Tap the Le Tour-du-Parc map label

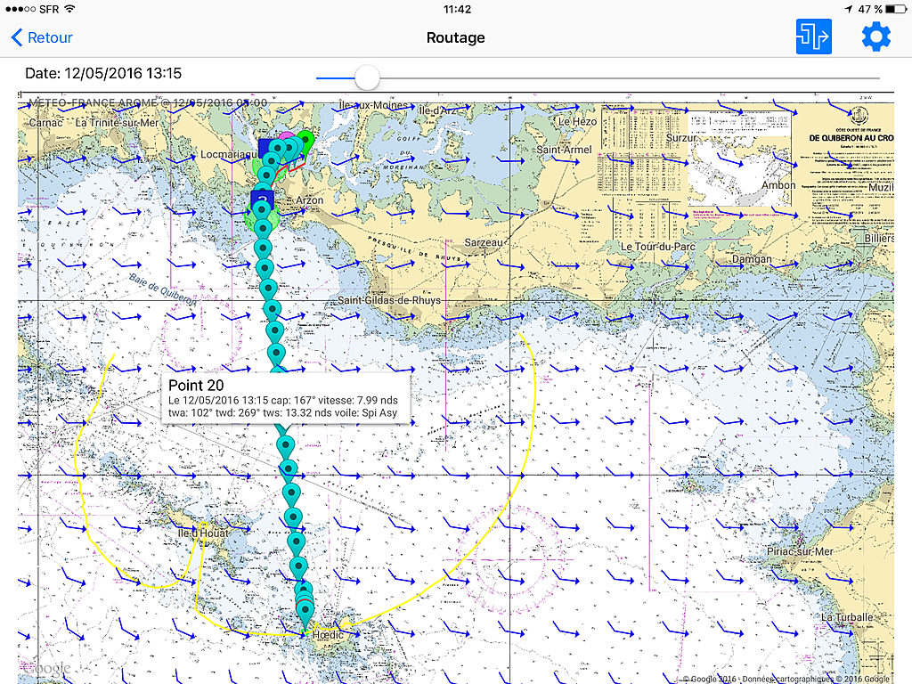(x=658, y=247)
